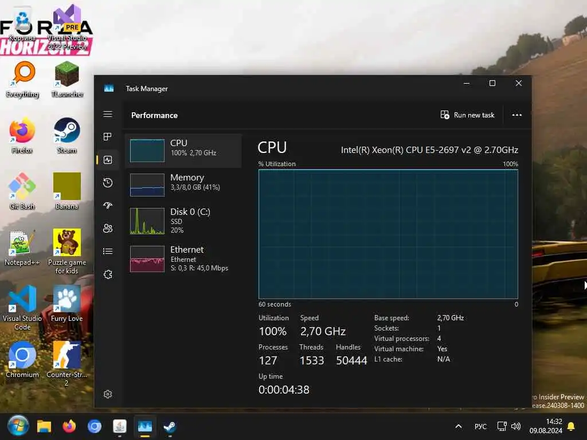Click the Intel Xeon CPU model text
Screen dimensions: 587x440
pos(429,150)
